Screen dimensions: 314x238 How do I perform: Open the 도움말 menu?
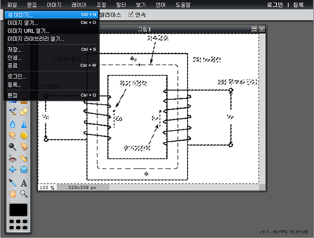point(183,5)
